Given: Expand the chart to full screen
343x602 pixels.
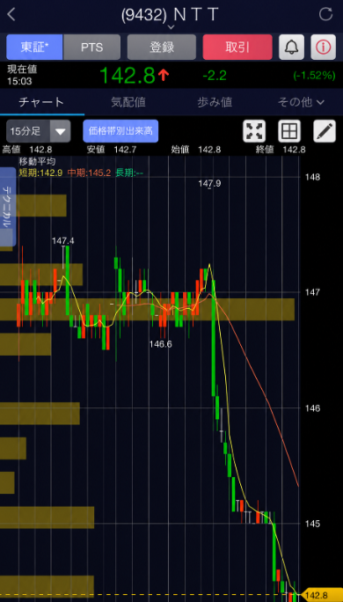Looking at the screenshot, I should coord(254,131).
